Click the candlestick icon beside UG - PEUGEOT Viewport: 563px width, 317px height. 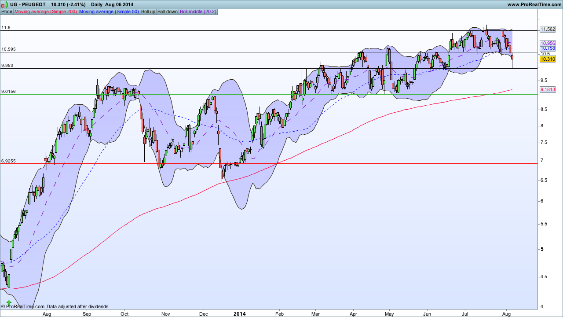click(4, 4)
